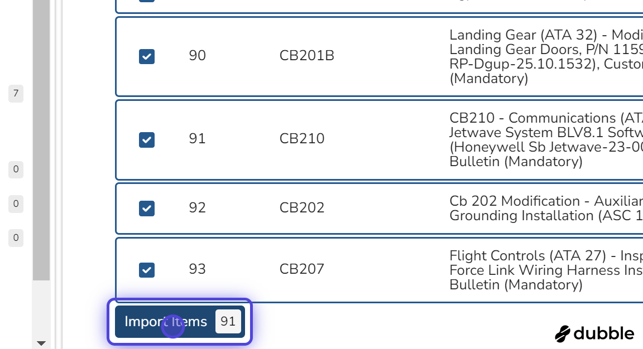The height and width of the screenshot is (349, 643).
Task: Click the vertical scrollbar thumb
Action: click(x=41, y=139)
